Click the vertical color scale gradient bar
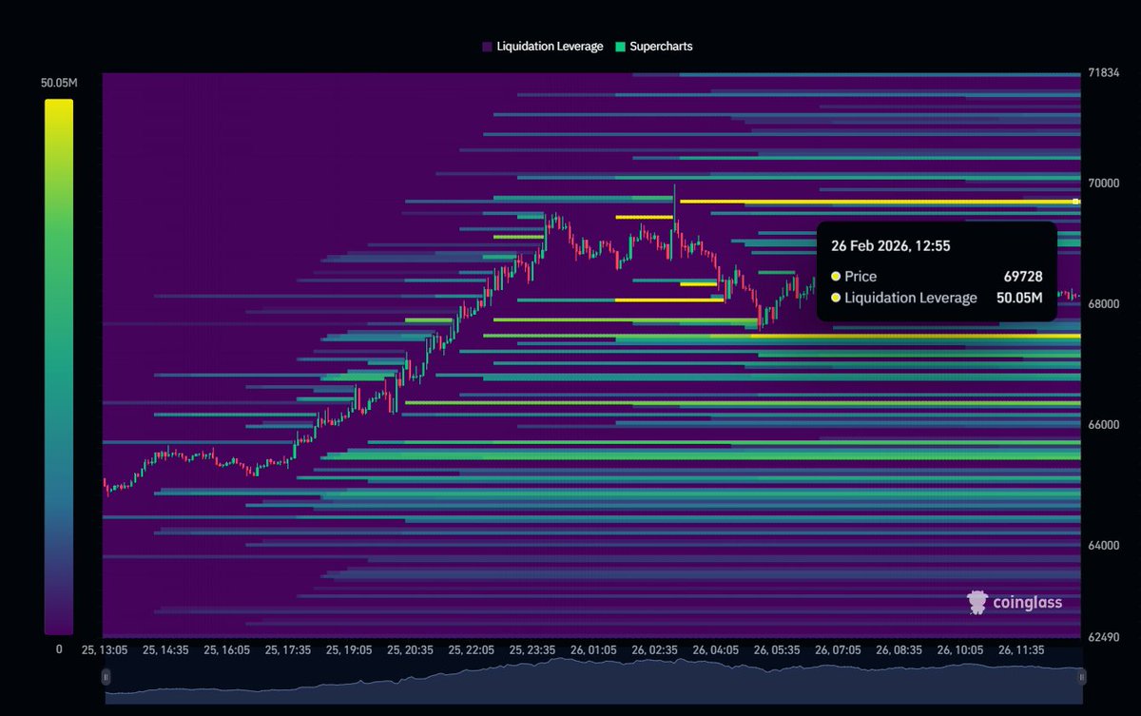Image resolution: width=1141 pixels, height=716 pixels. pos(58,366)
